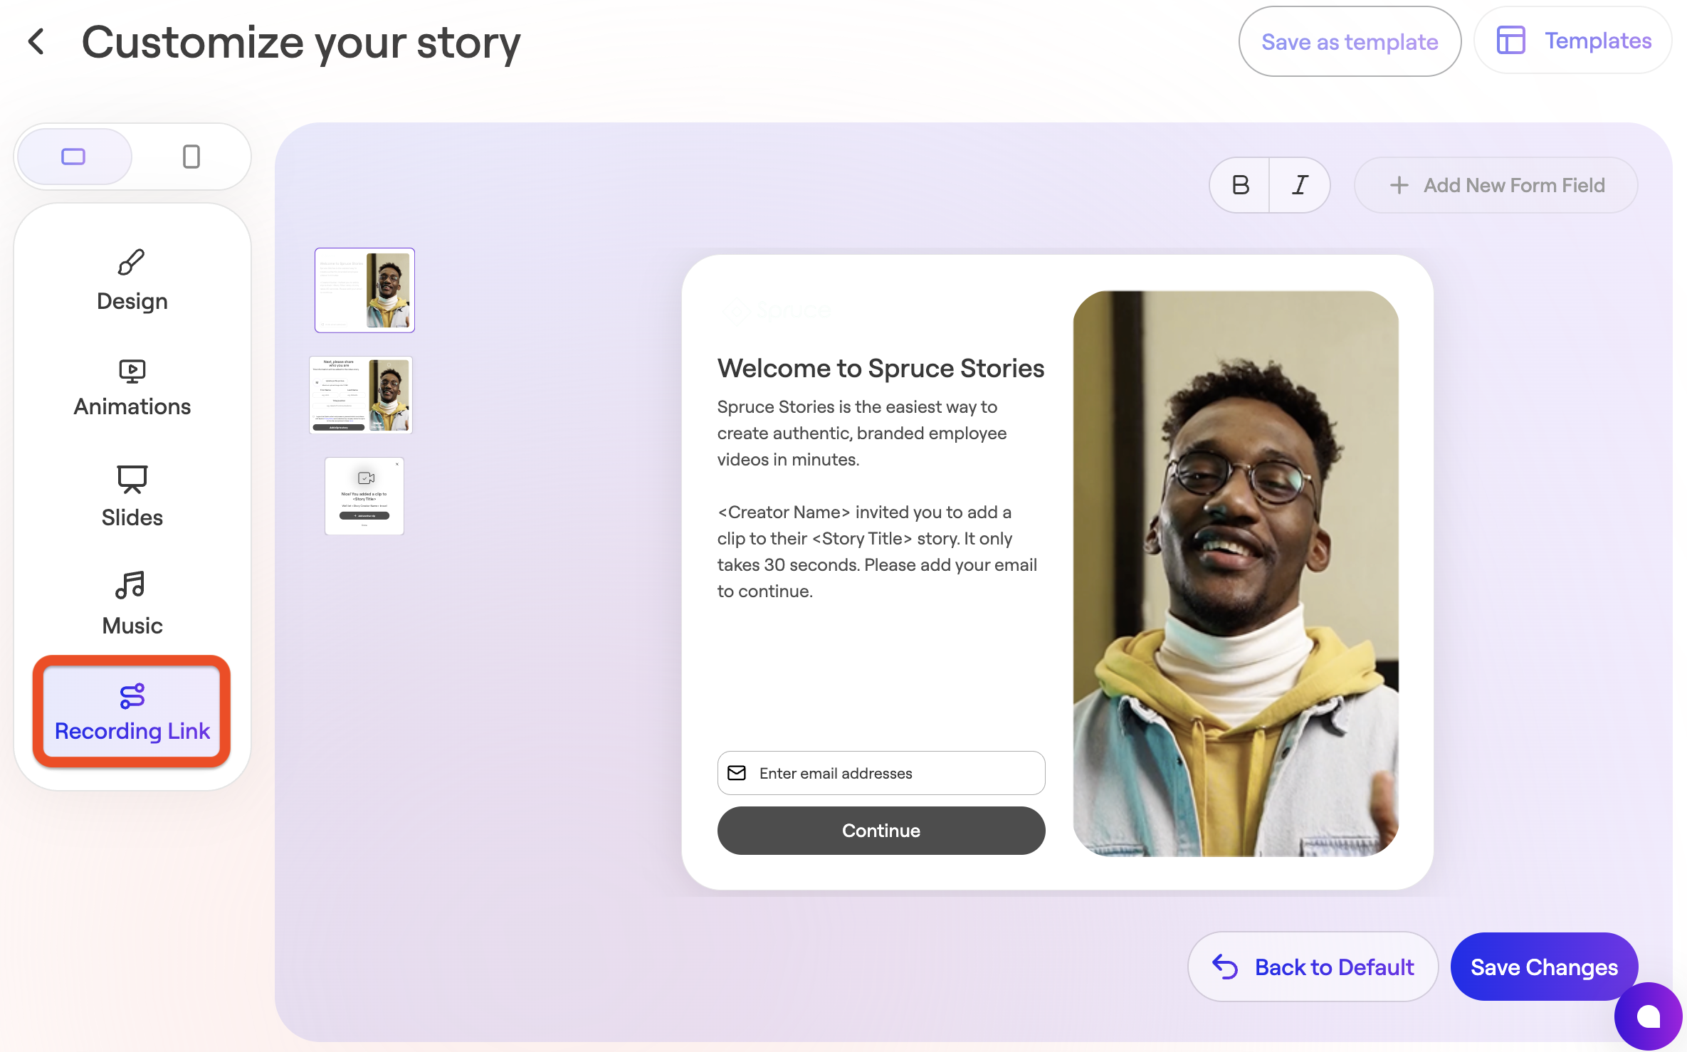Switch to desktop preview mode
The width and height of the screenshot is (1687, 1052).
click(74, 157)
